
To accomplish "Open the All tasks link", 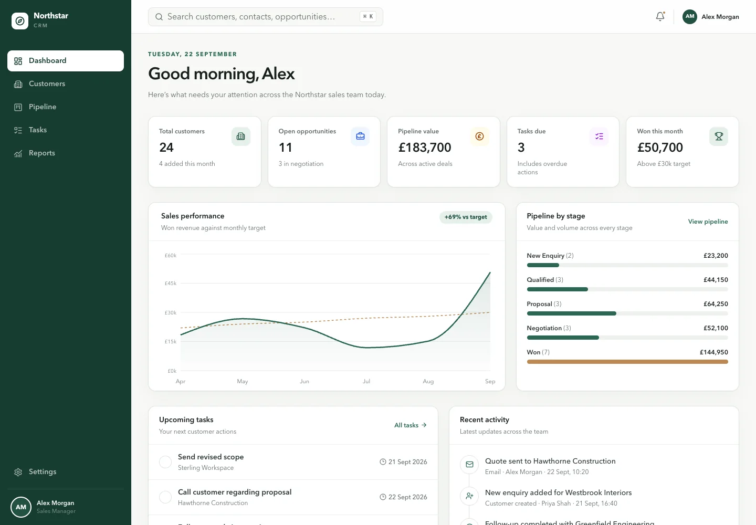I will point(411,425).
